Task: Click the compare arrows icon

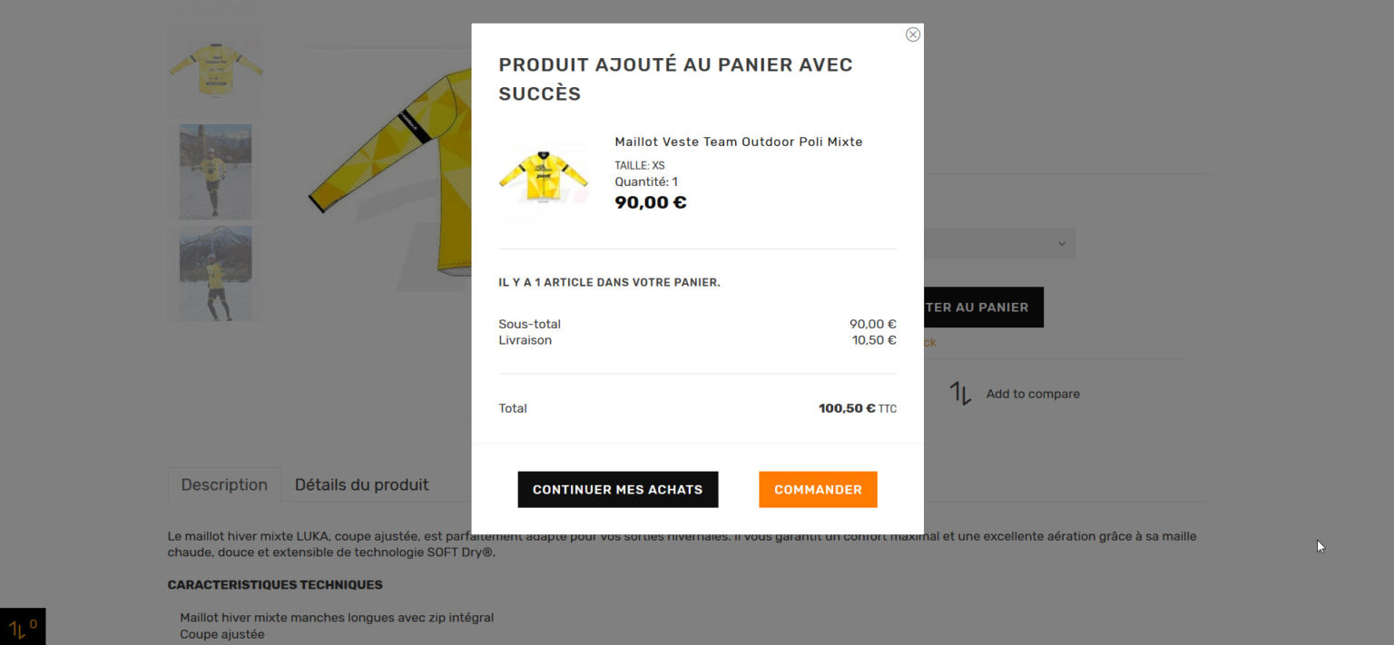Action: tap(960, 394)
